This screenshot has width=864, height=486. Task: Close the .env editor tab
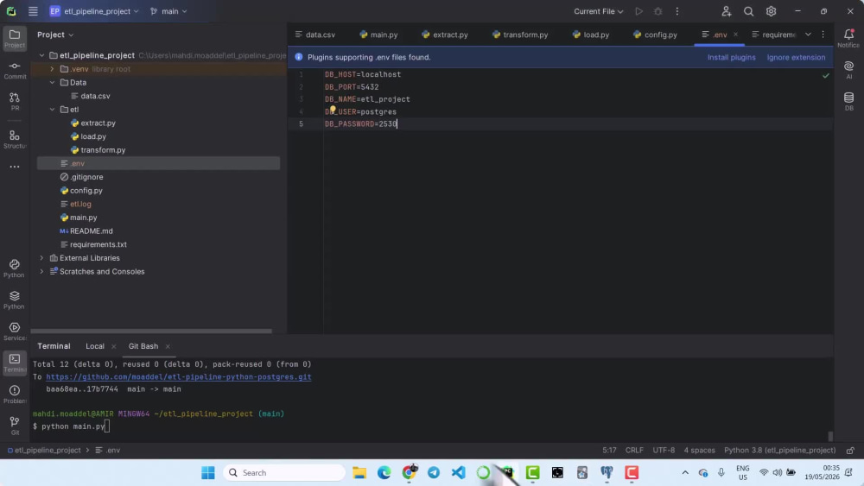tap(735, 35)
